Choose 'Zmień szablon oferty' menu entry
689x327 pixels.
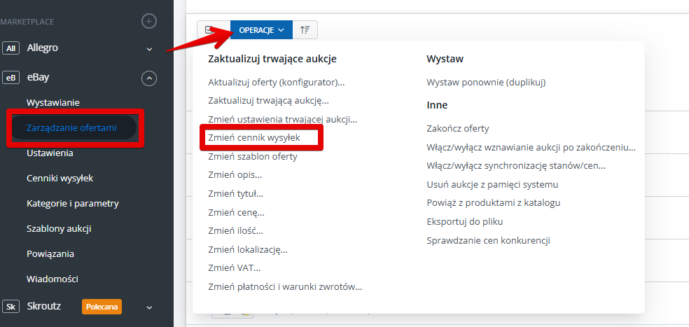point(253,156)
